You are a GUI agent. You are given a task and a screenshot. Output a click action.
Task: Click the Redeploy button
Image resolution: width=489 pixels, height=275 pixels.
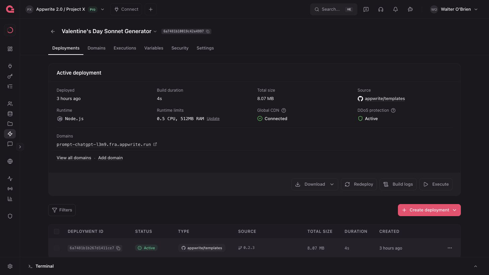(359, 184)
